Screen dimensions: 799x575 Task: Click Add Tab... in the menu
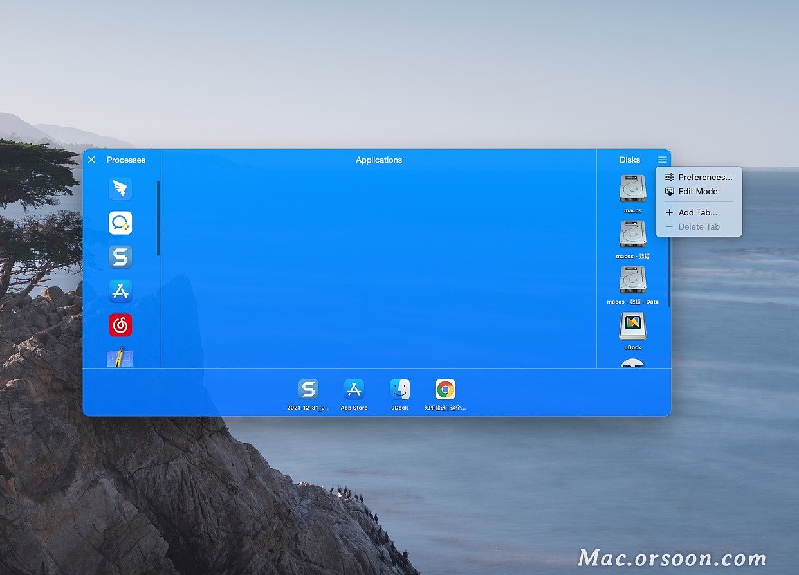pyautogui.click(x=697, y=212)
